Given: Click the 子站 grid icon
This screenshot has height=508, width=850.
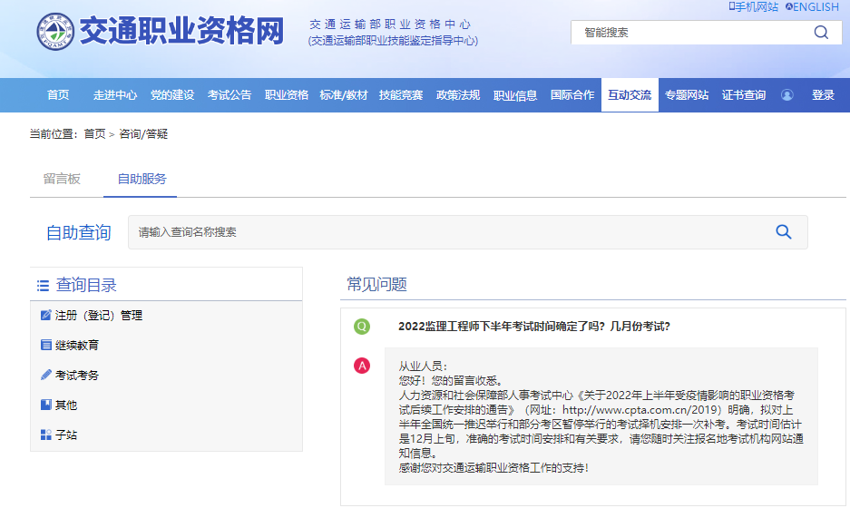Looking at the screenshot, I should [46, 435].
